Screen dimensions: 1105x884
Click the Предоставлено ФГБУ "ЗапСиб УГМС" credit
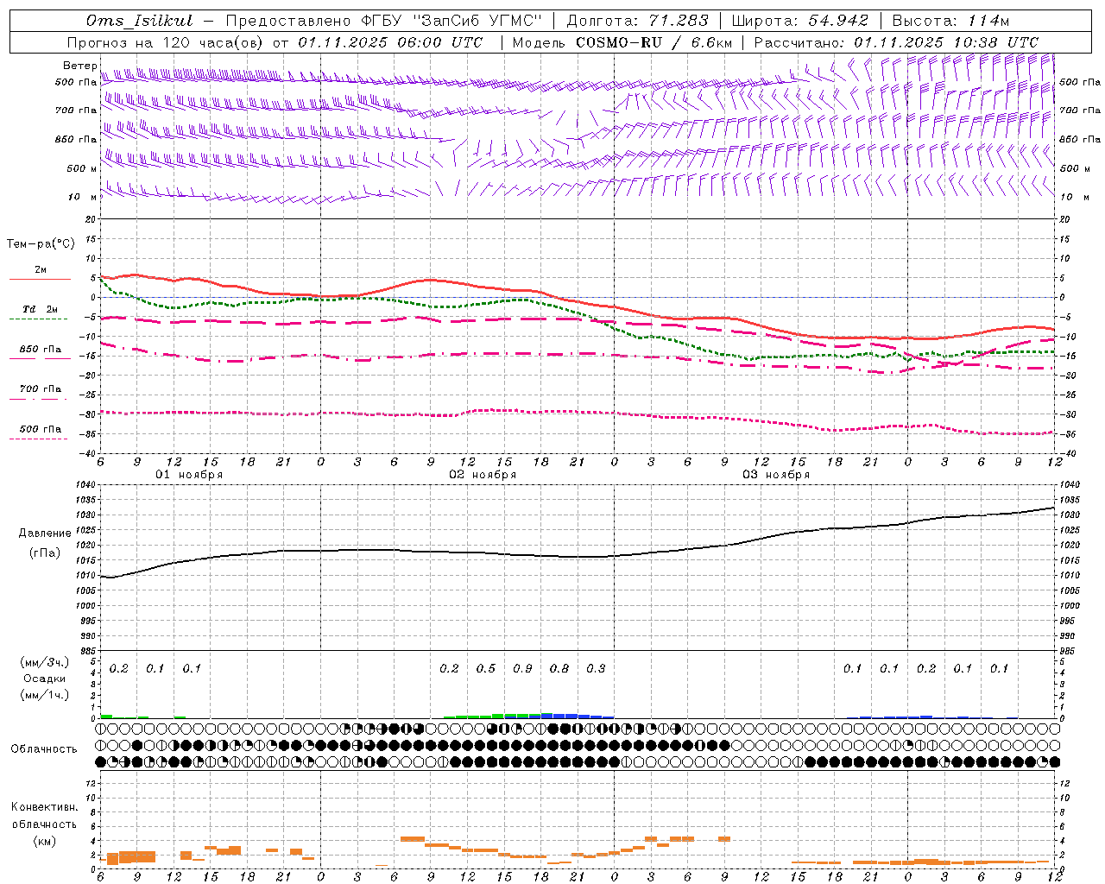pos(383,21)
